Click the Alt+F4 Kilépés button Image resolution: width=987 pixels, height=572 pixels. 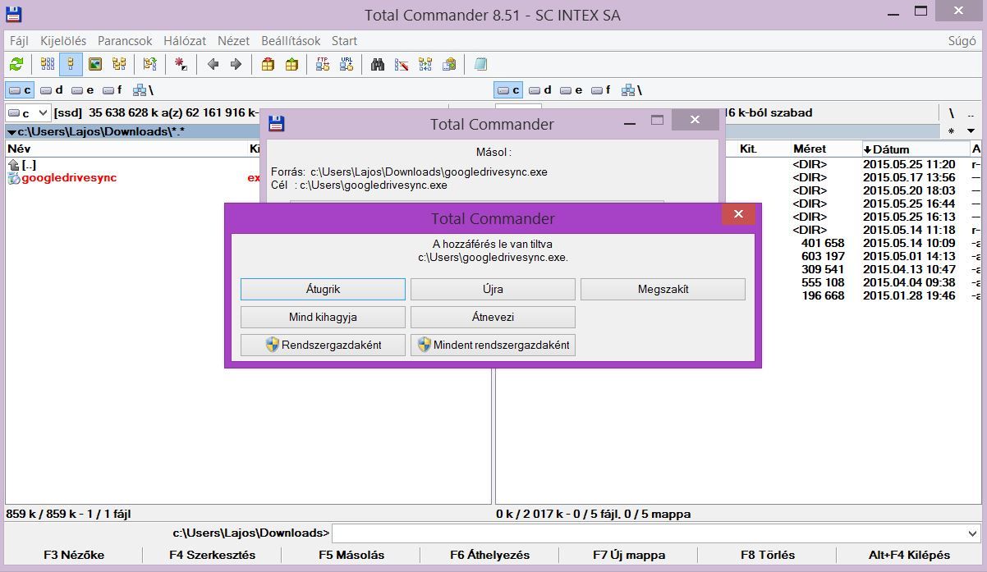[x=909, y=555]
